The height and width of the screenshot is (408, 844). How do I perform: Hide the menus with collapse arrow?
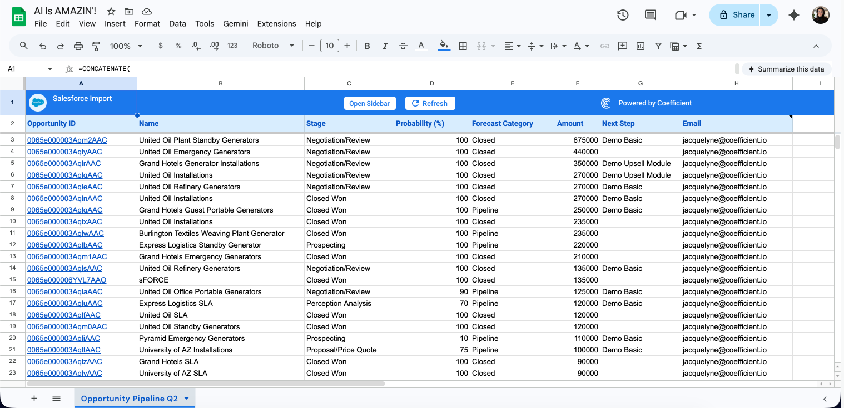[816, 46]
